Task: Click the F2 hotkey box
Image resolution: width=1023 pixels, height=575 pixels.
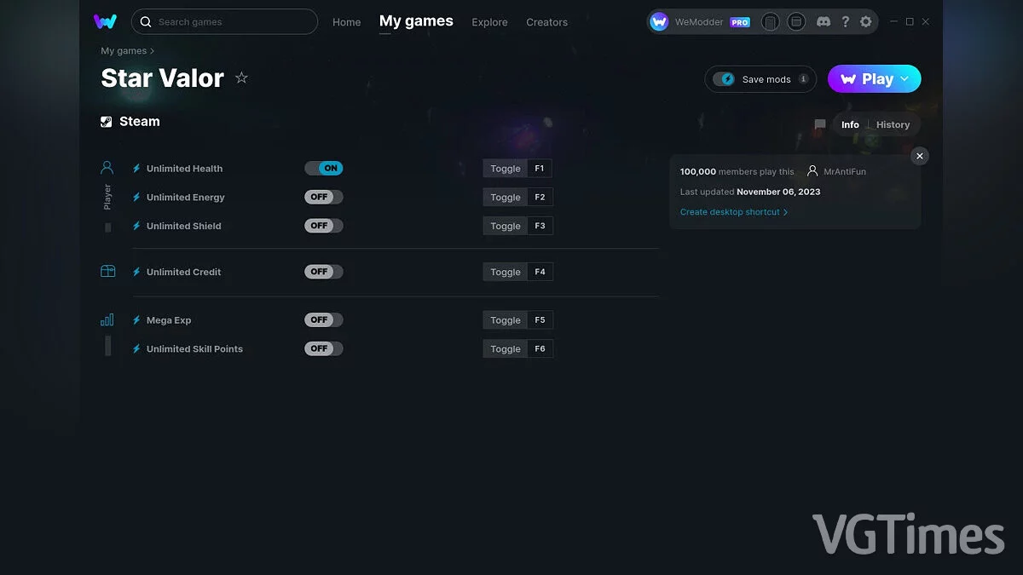Action: 540,197
